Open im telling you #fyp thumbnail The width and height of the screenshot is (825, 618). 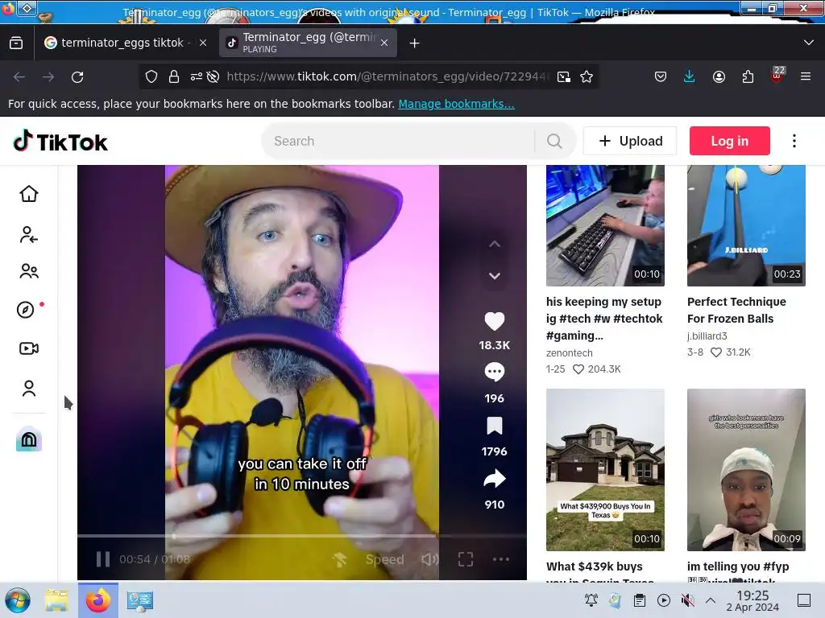point(746,470)
